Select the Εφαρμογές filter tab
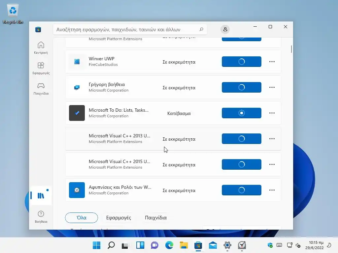This screenshot has height=253, width=338. tap(118, 218)
